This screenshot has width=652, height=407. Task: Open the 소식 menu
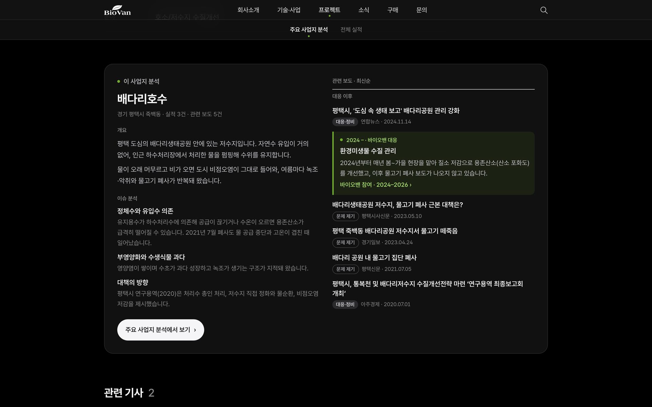tap(364, 10)
